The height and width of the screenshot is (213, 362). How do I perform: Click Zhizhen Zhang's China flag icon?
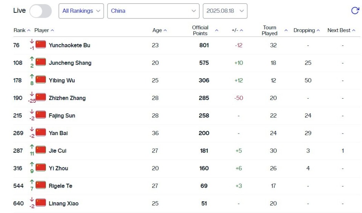(41, 98)
